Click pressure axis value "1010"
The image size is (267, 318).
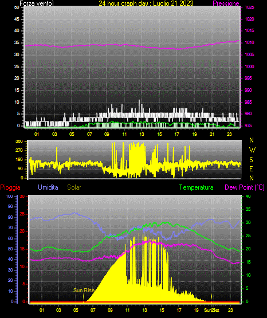click(x=249, y=42)
